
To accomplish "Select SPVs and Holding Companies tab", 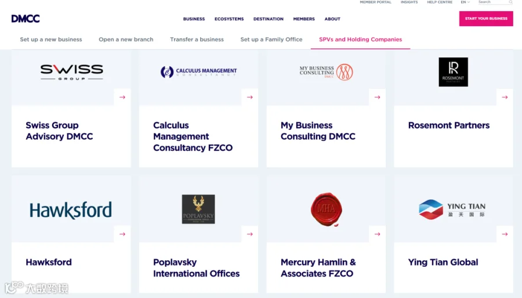I will click(x=361, y=39).
